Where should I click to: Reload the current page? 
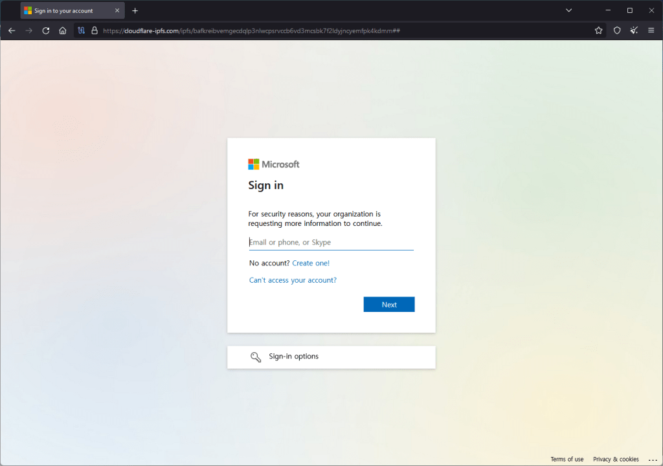pyautogui.click(x=46, y=30)
